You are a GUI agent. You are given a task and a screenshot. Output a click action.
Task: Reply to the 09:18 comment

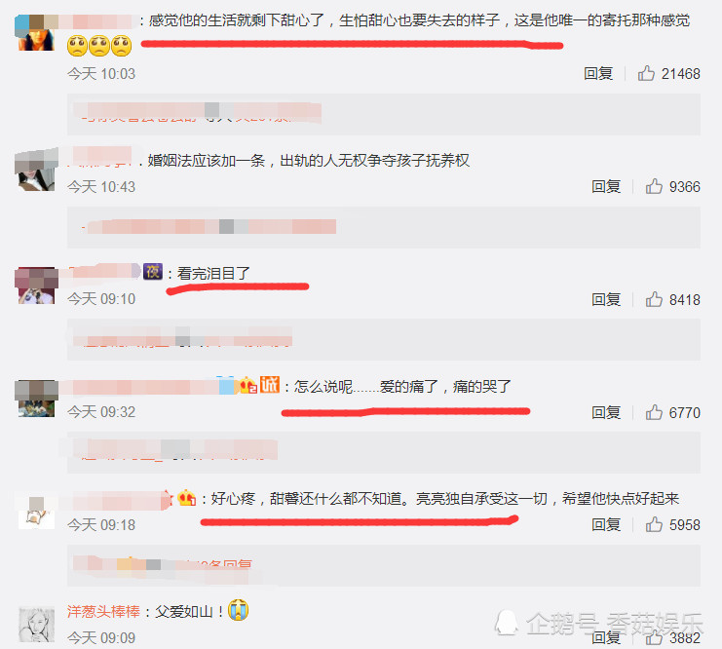pos(606,524)
